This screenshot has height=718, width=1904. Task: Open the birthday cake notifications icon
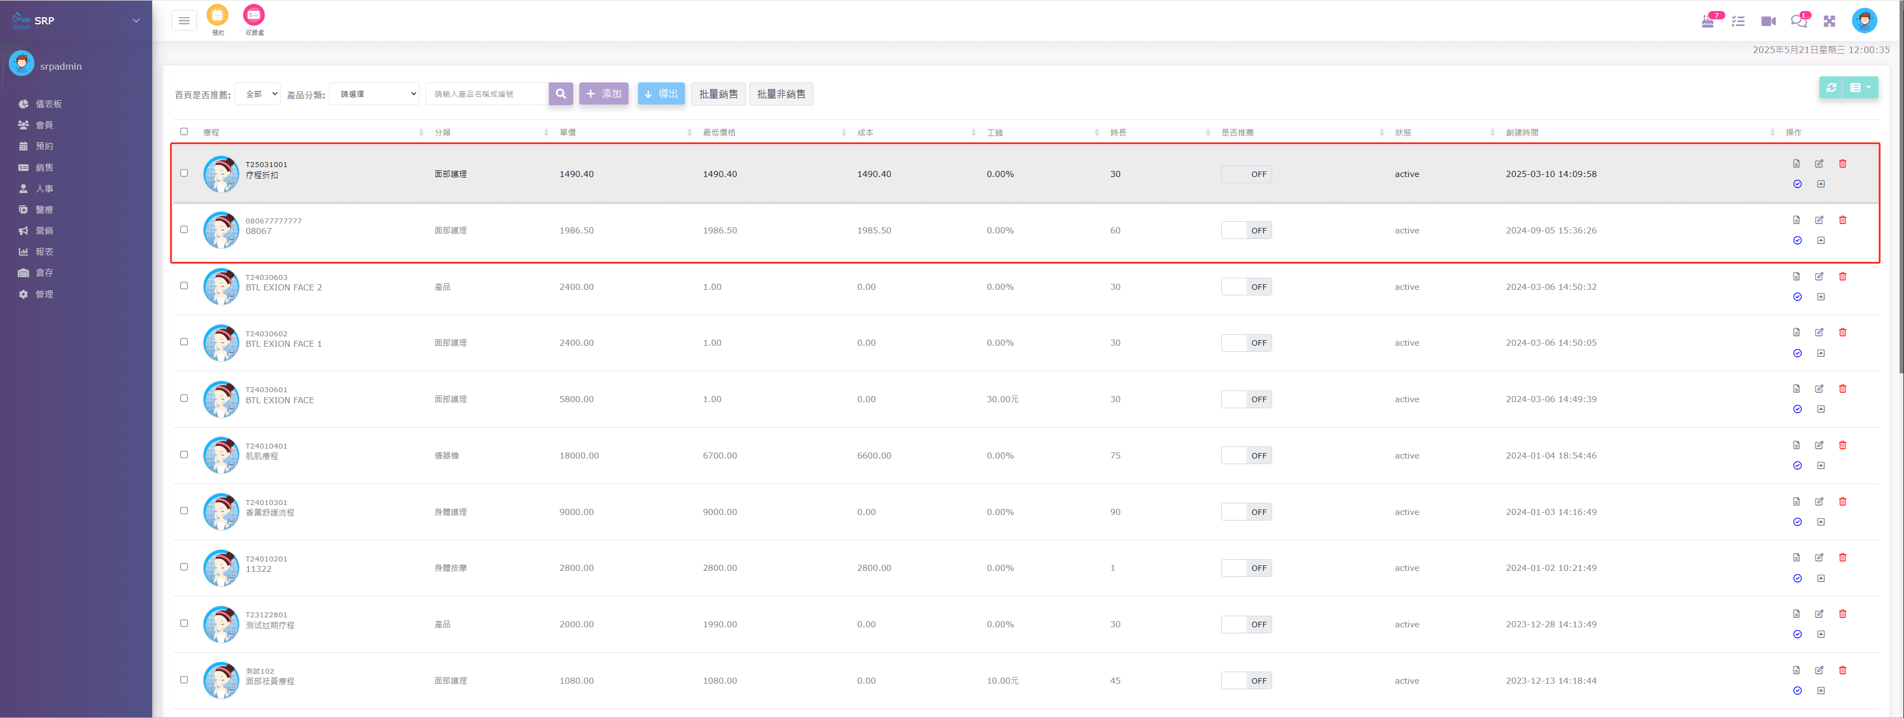click(1708, 20)
